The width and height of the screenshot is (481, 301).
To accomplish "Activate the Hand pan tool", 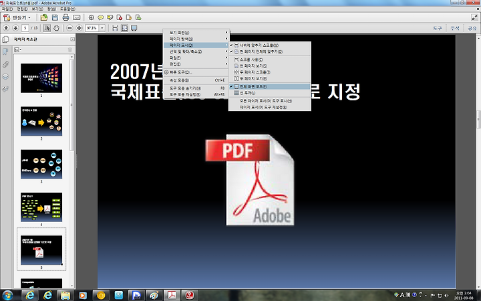I will (56, 28).
